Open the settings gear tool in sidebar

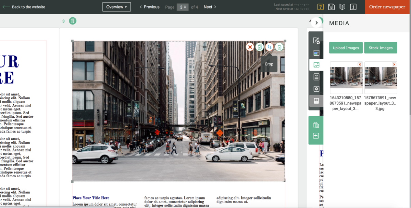[316, 89]
